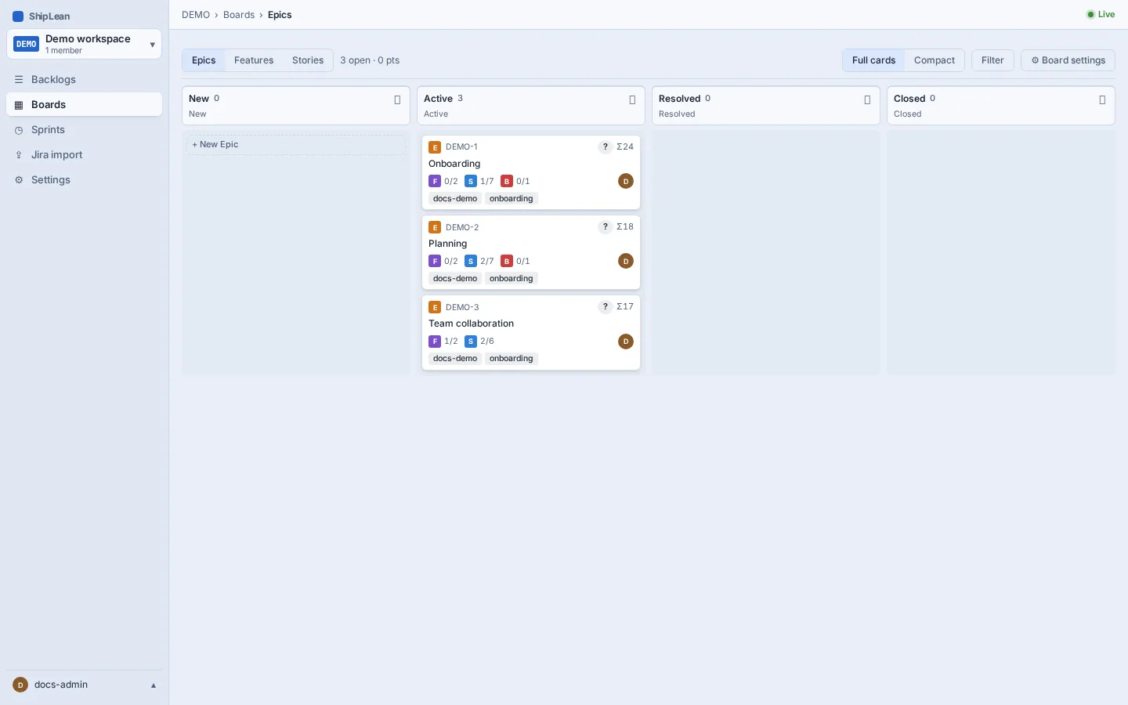Image resolution: width=1128 pixels, height=705 pixels.
Task: Open the Planning epic card title
Action: (448, 244)
